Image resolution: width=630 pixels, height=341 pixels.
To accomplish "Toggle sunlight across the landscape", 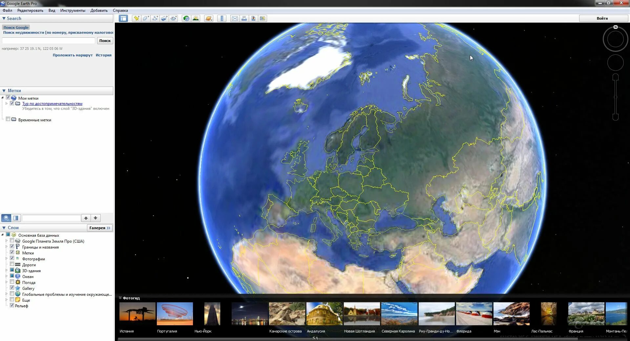I will [196, 18].
